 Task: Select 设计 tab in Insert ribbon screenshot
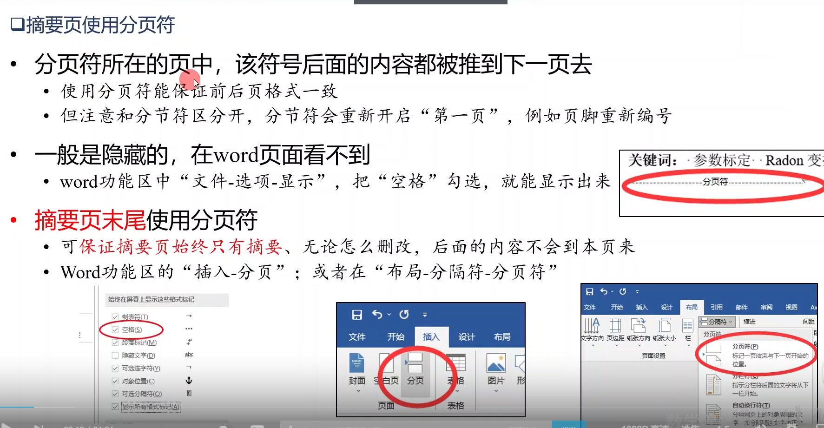point(467,337)
